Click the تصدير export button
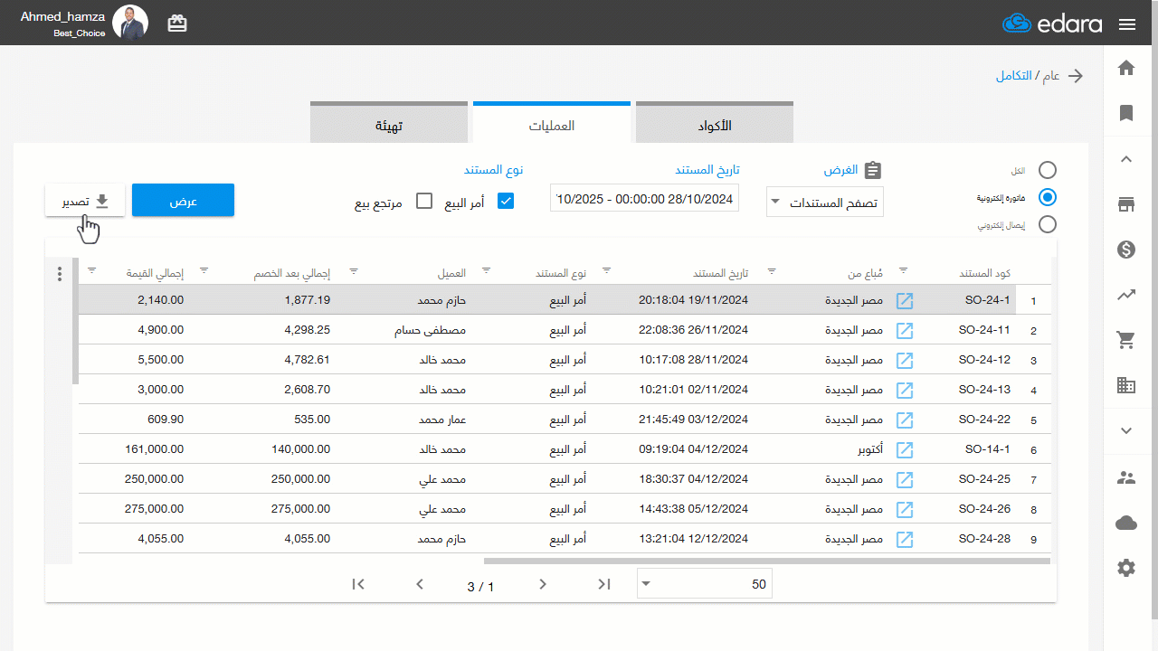The image size is (1158, 651). coord(85,201)
